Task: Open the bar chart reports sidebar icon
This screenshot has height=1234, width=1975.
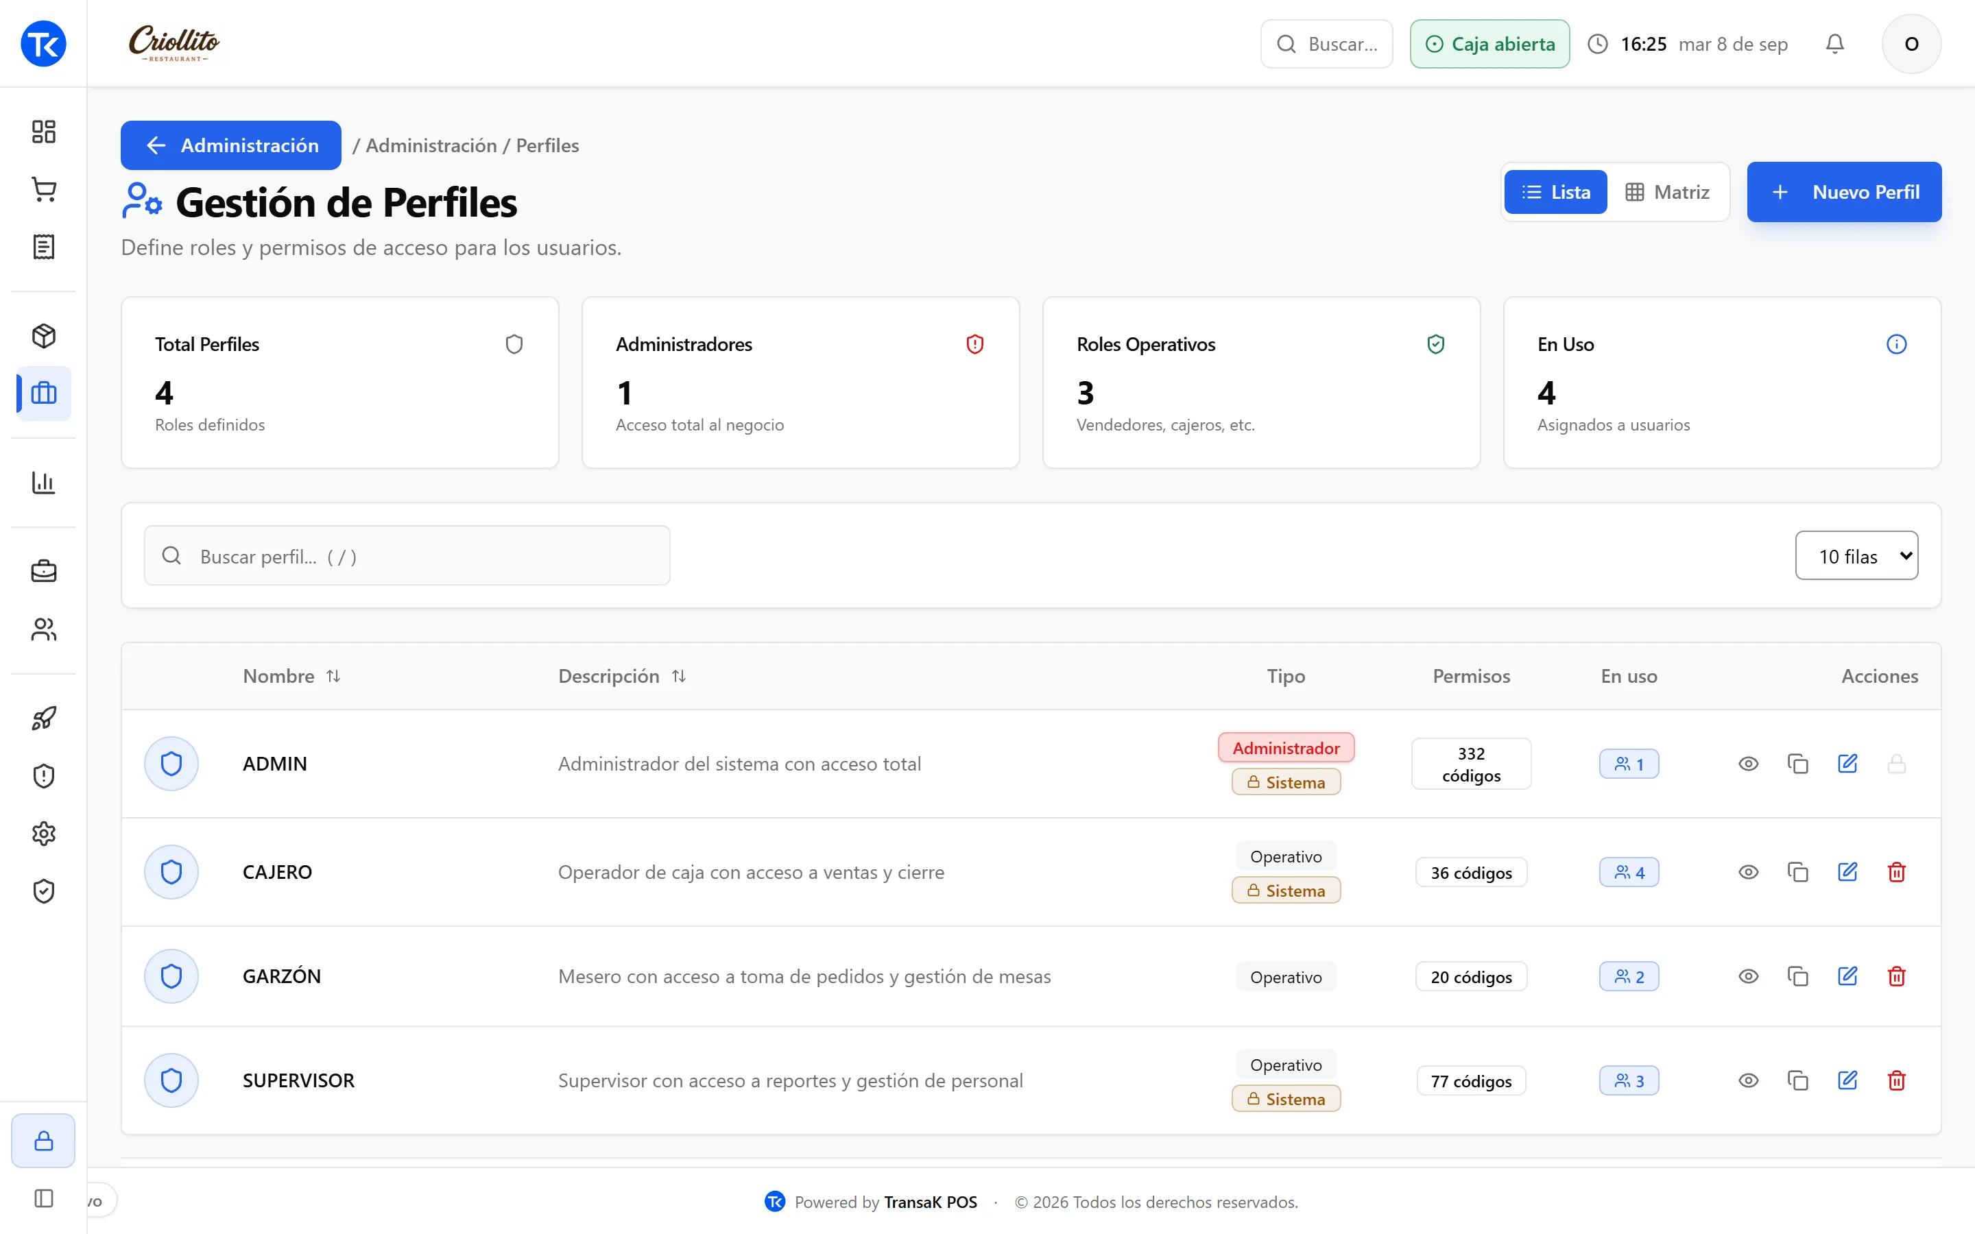Action: pyautogui.click(x=43, y=483)
